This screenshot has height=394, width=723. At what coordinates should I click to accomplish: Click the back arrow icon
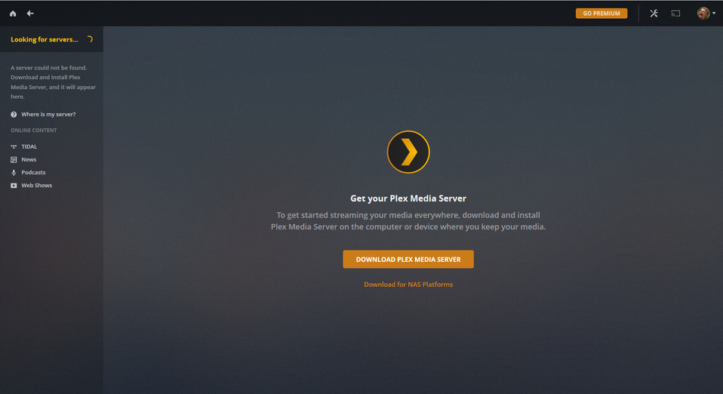coord(30,14)
